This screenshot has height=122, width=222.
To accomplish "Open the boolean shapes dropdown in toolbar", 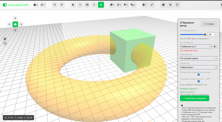I will (113, 5).
